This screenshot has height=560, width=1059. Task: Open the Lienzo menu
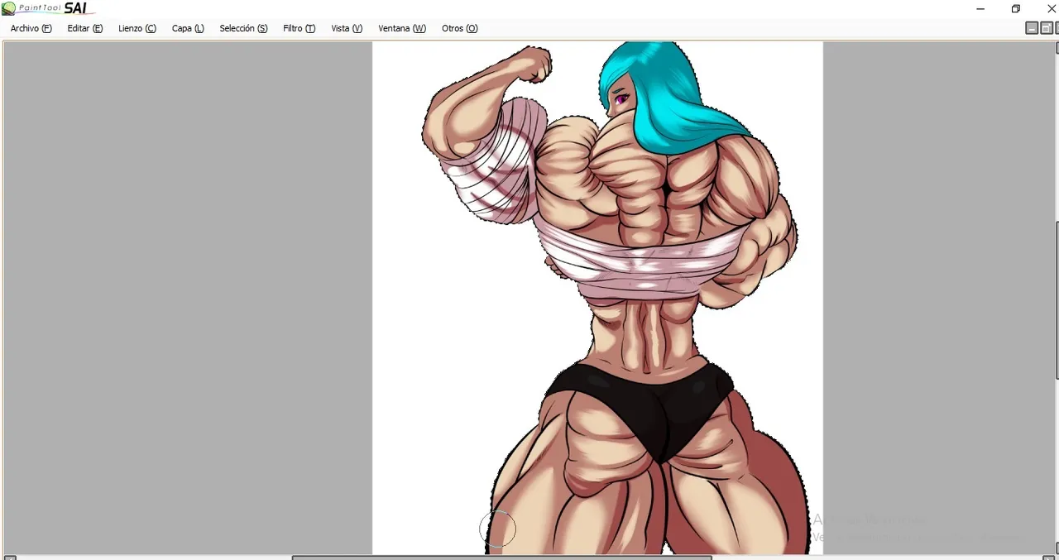click(137, 28)
